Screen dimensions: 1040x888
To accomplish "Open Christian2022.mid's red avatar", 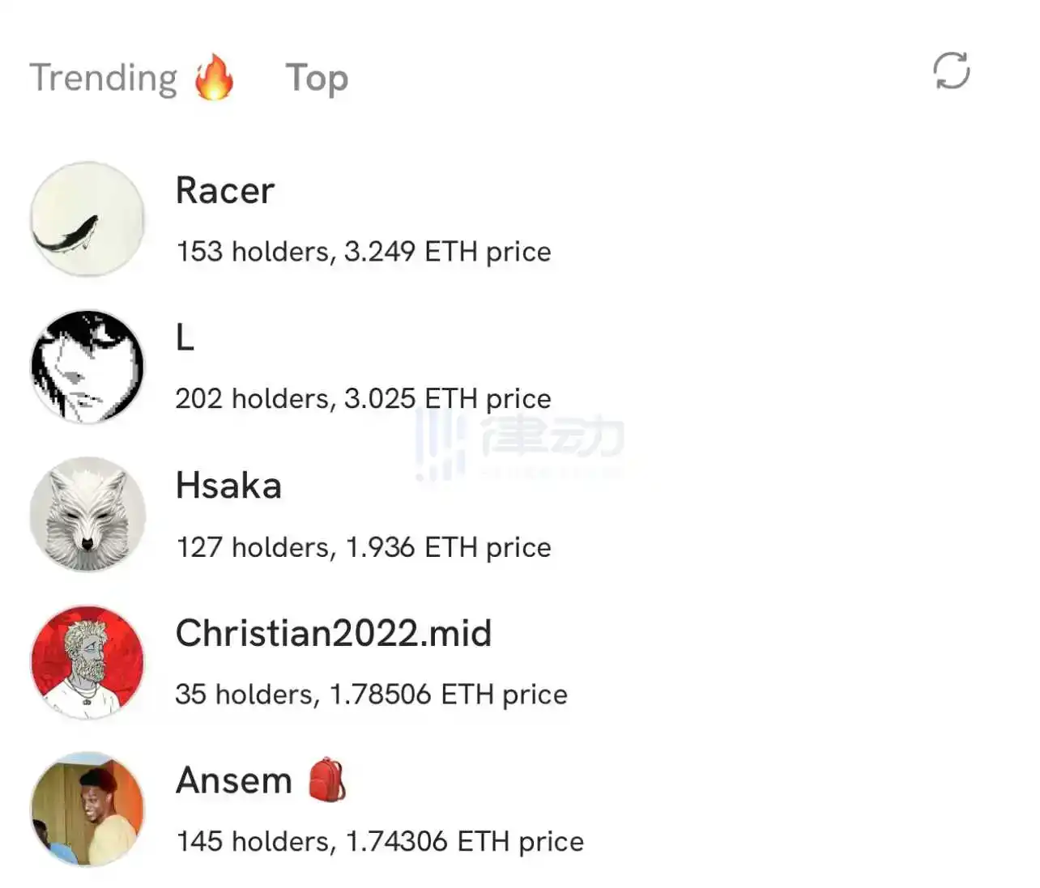I will pyautogui.click(x=87, y=662).
